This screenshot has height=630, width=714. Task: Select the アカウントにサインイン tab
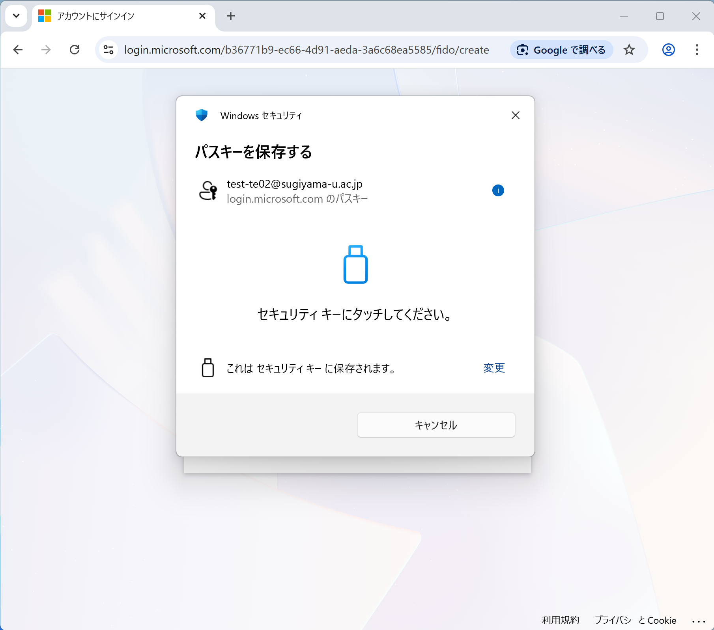[114, 16]
